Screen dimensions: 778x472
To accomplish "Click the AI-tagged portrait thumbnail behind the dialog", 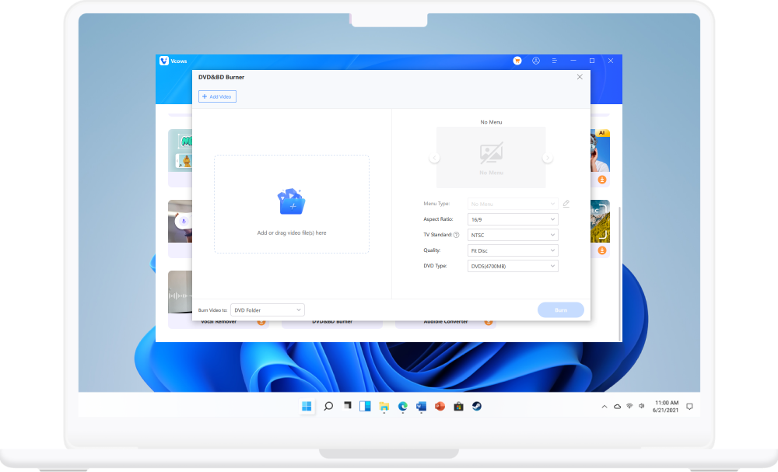I will [600, 151].
